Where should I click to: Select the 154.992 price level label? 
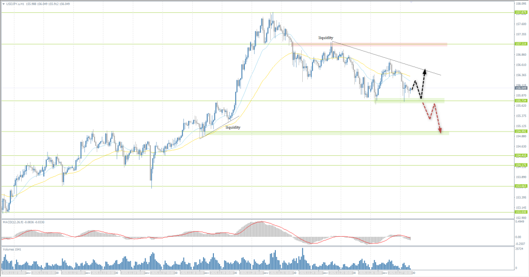pos(521,132)
